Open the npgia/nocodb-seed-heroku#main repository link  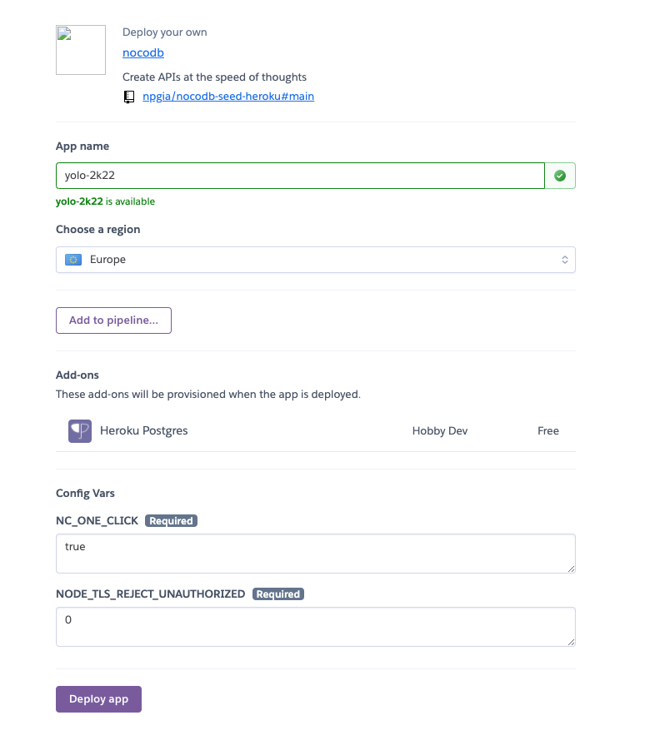pyautogui.click(x=228, y=97)
